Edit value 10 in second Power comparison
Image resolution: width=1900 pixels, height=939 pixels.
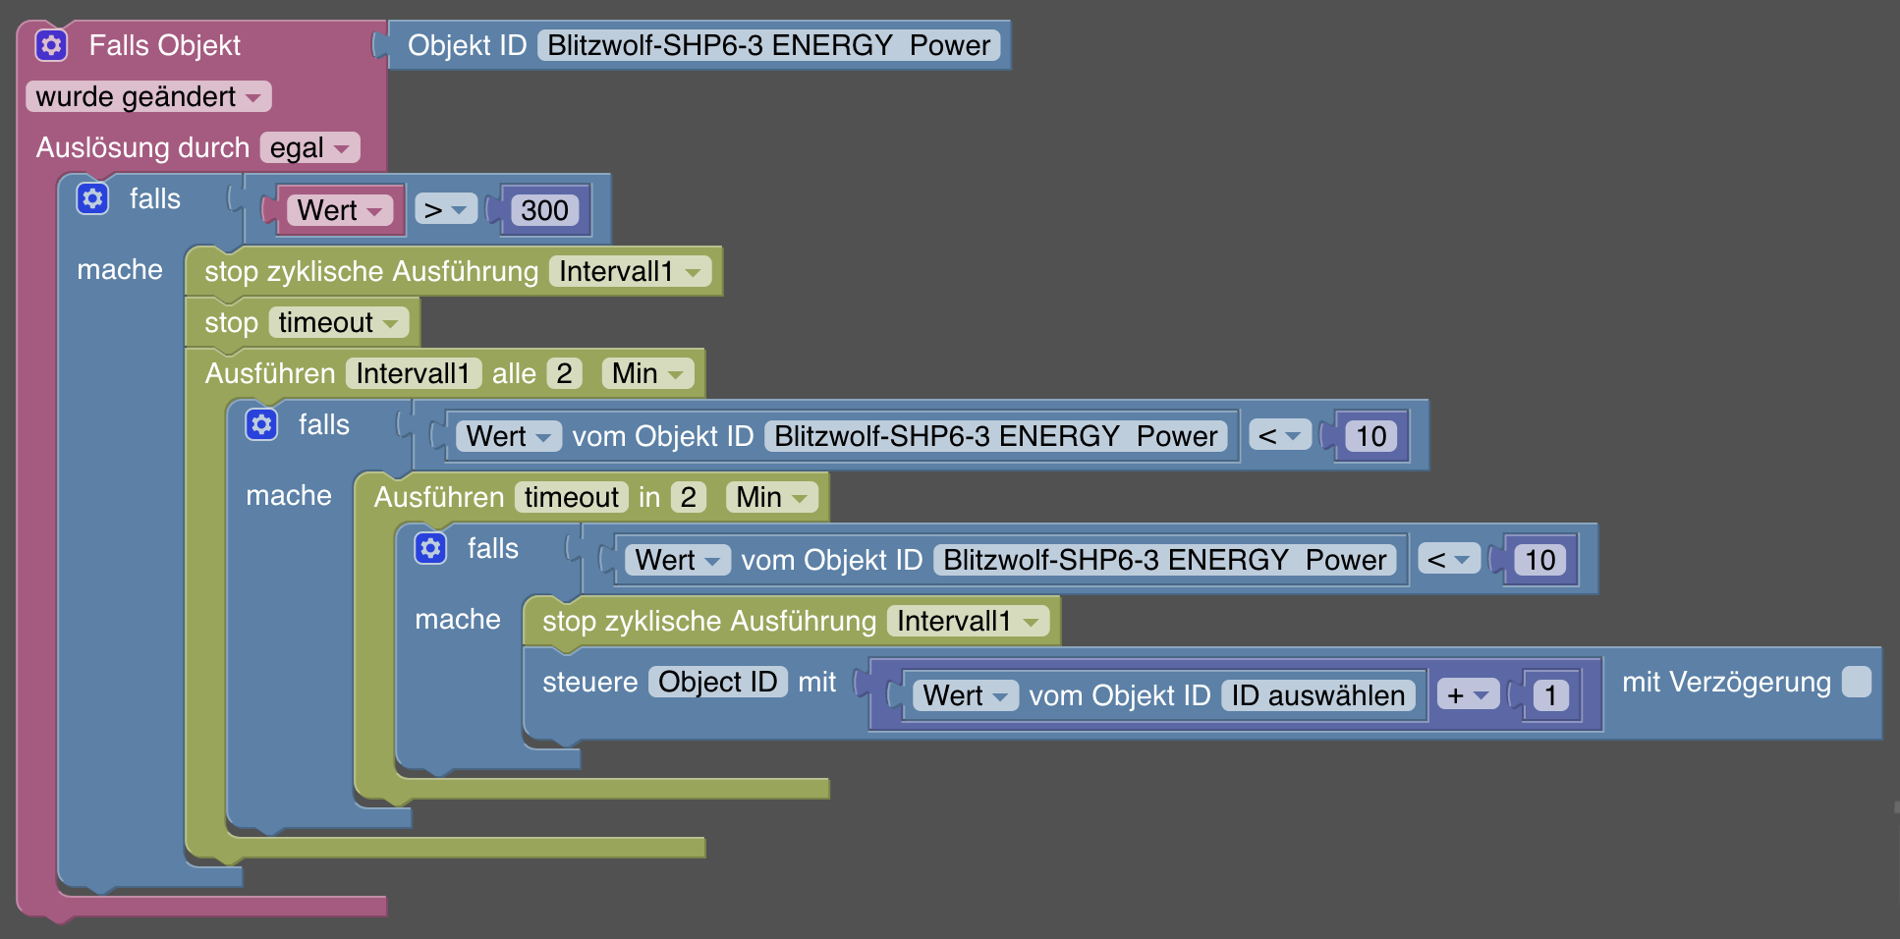[1540, 560]
